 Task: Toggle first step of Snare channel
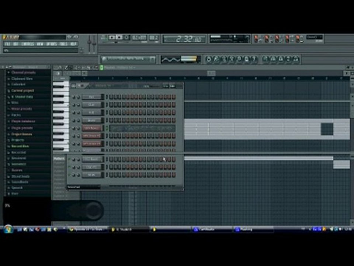(x=111, y=120)
